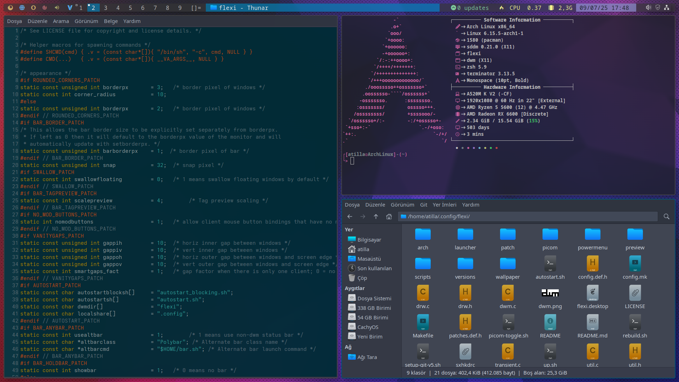Select the autostart.sh file
The image size is (679, 382).
[x=550, y=268]
